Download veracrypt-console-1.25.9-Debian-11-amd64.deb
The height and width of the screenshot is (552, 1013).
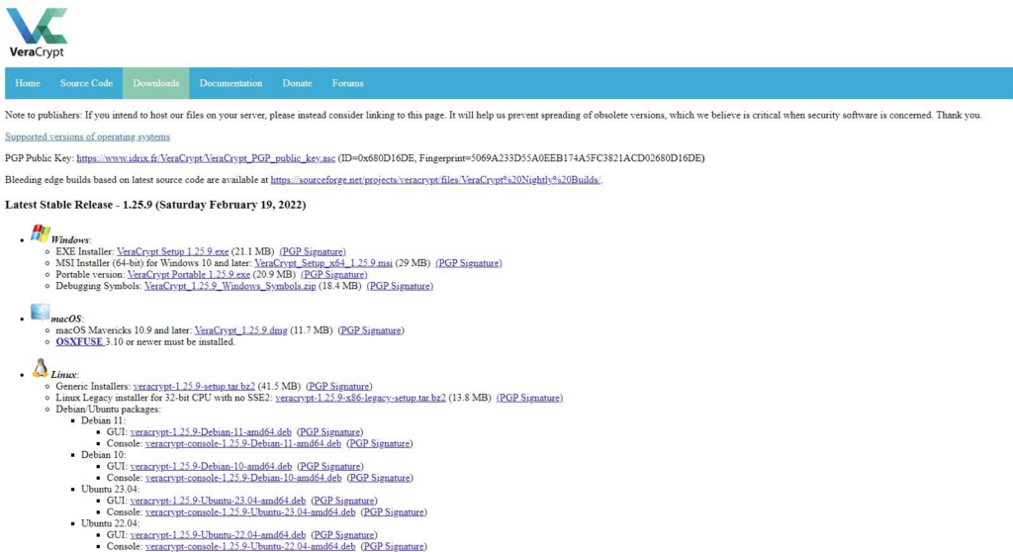tap(243, 443)
